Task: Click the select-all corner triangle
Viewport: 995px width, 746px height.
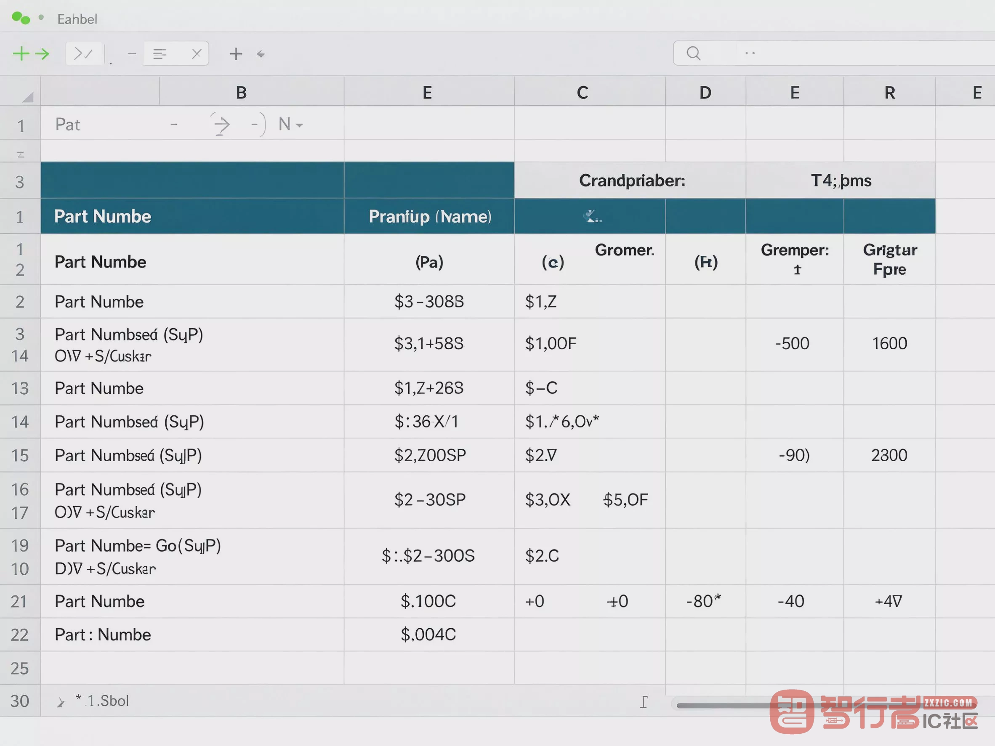Action: [27, 97]
